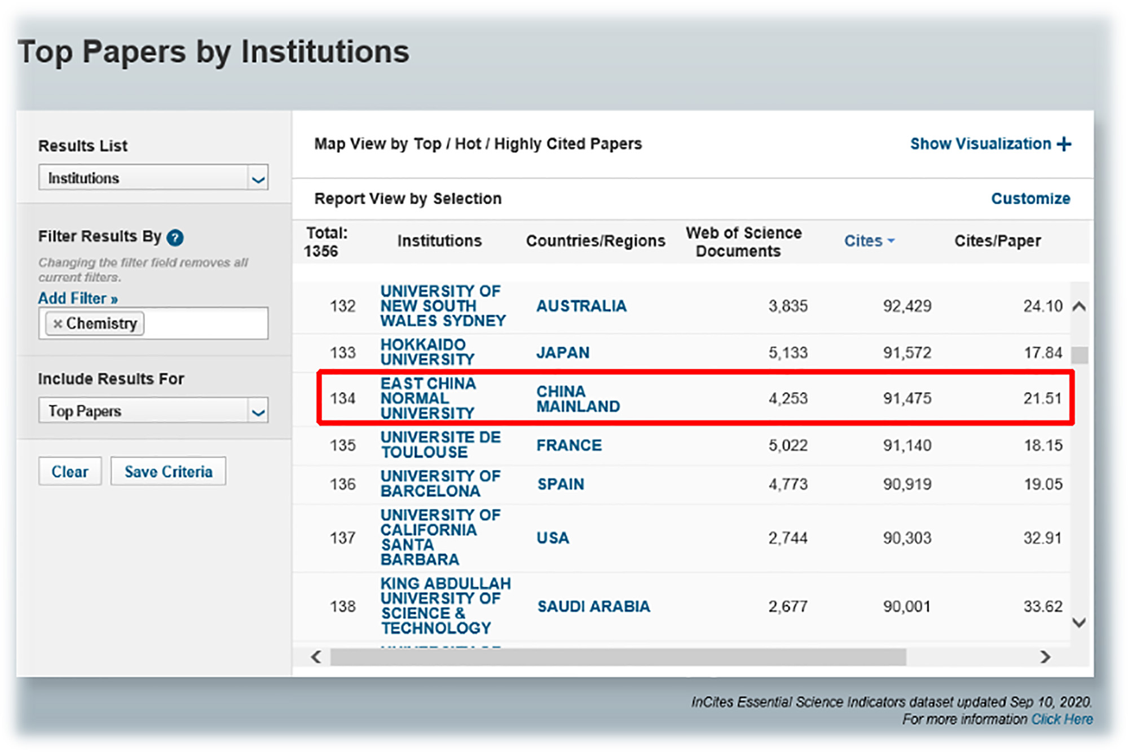
Task: Click in the filter input field
Action: point(206,324)
